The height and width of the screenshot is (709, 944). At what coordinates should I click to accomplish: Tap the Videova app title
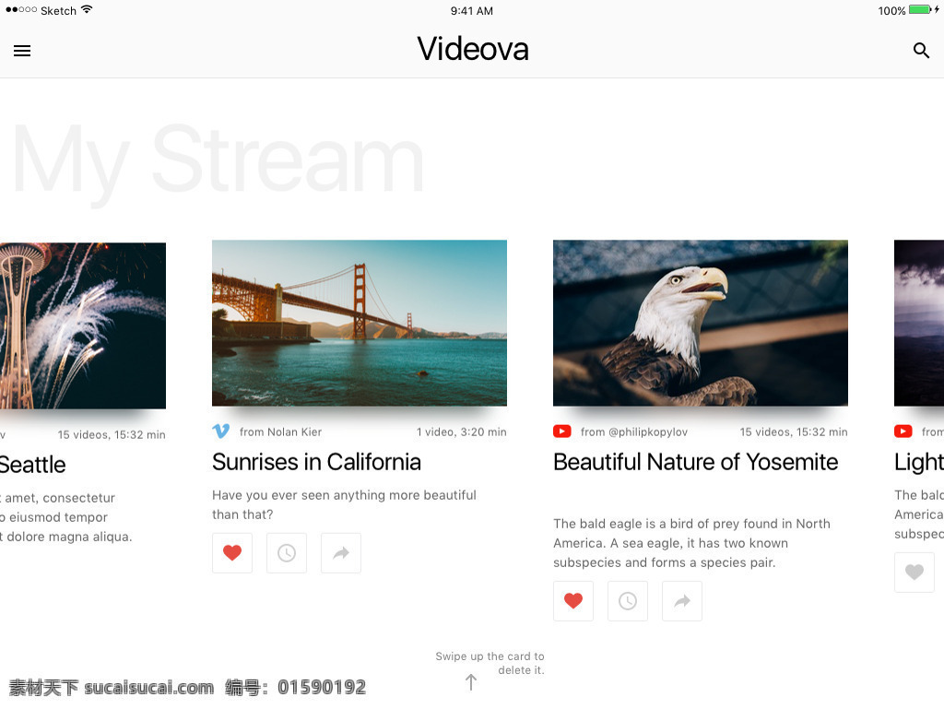coord(473,49)
